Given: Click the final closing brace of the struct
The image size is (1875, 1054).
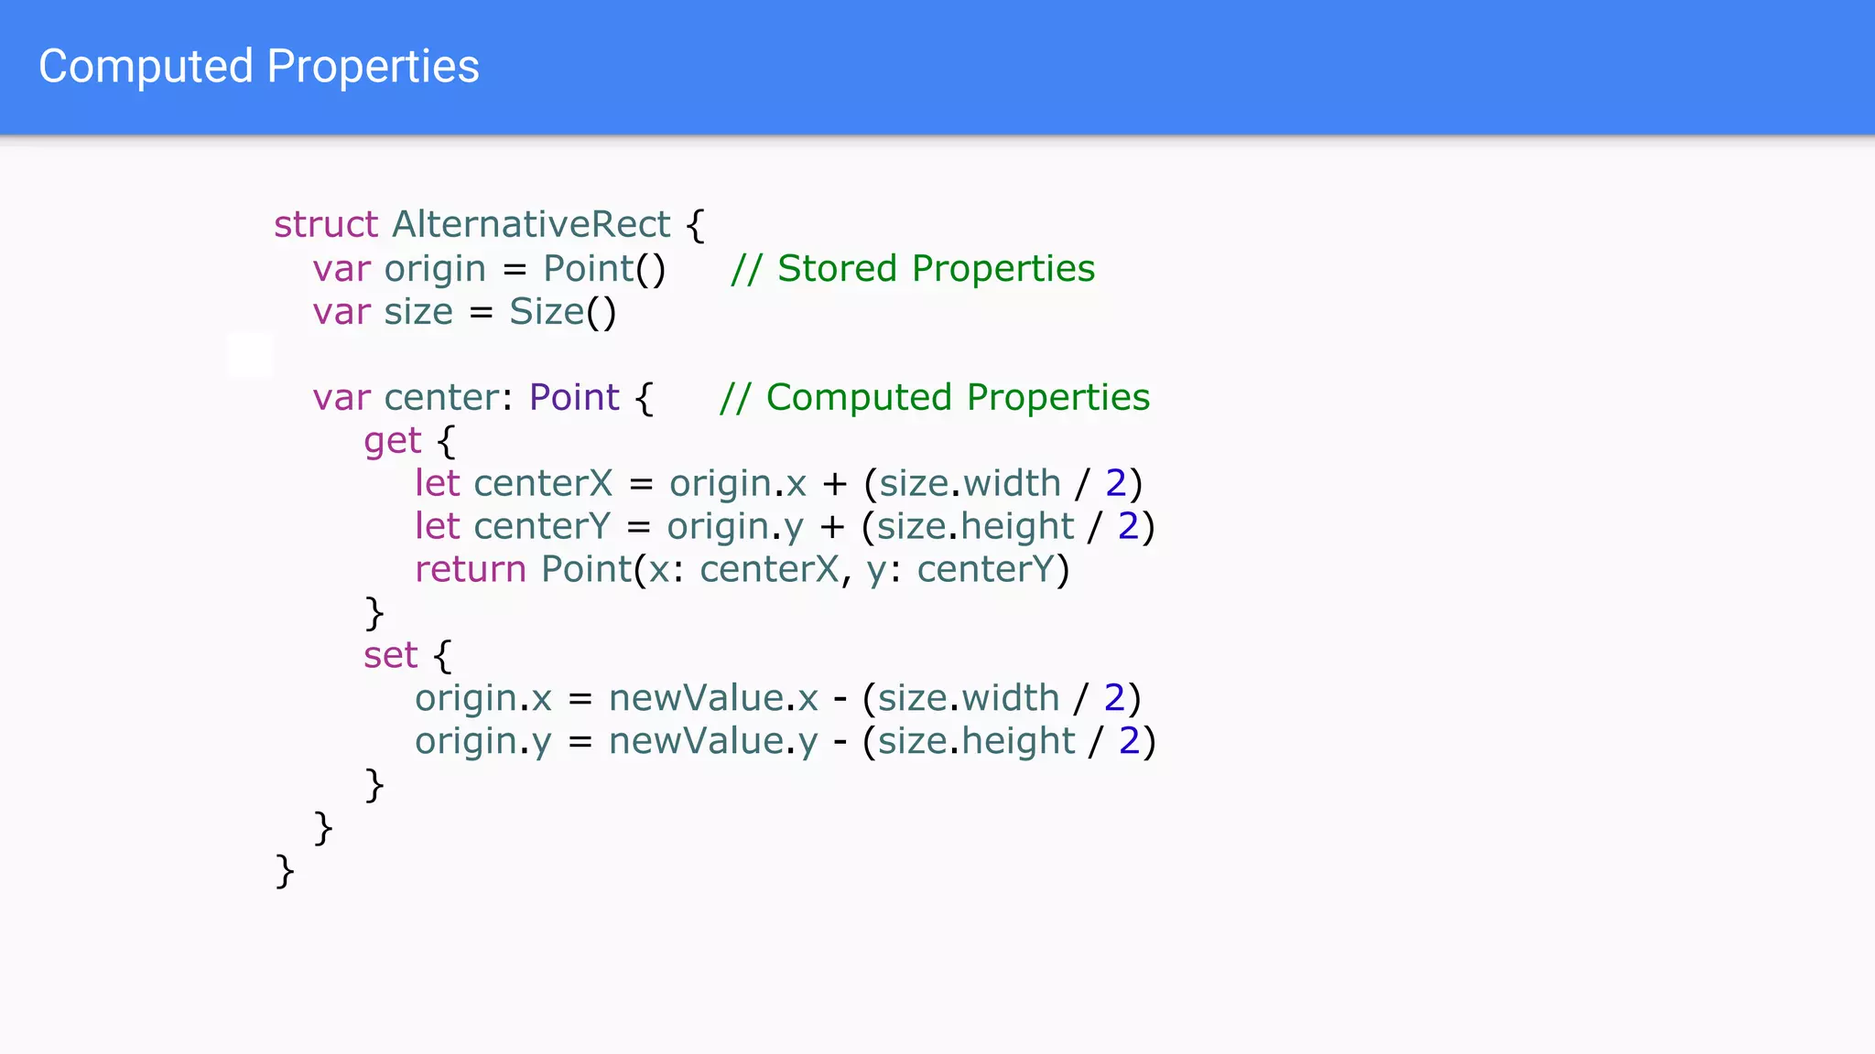Looking at the screenshot, I should pyautogui.click(x=285, y=871).
